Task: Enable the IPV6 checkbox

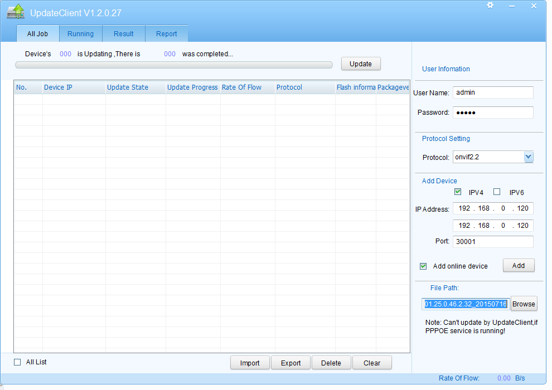Action: click(x=497, y=192)
